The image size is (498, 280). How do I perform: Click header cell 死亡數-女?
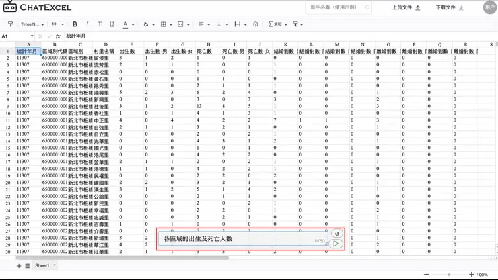(260, 51)
